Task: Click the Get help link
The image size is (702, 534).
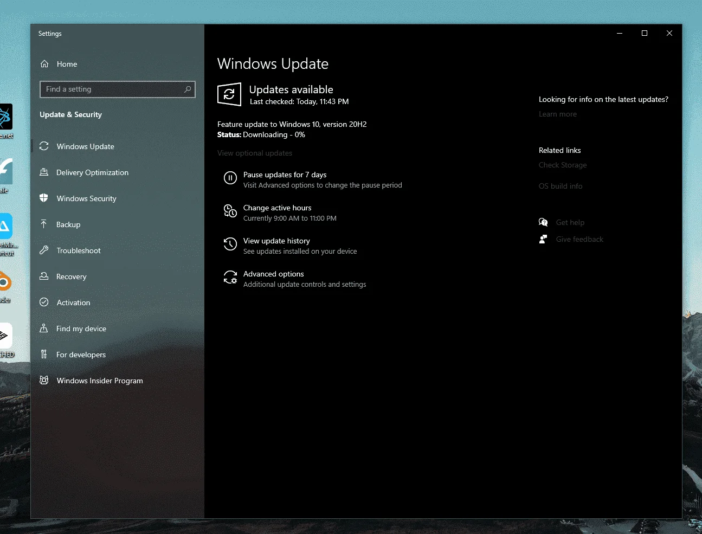Action: [x=570, y=222]
